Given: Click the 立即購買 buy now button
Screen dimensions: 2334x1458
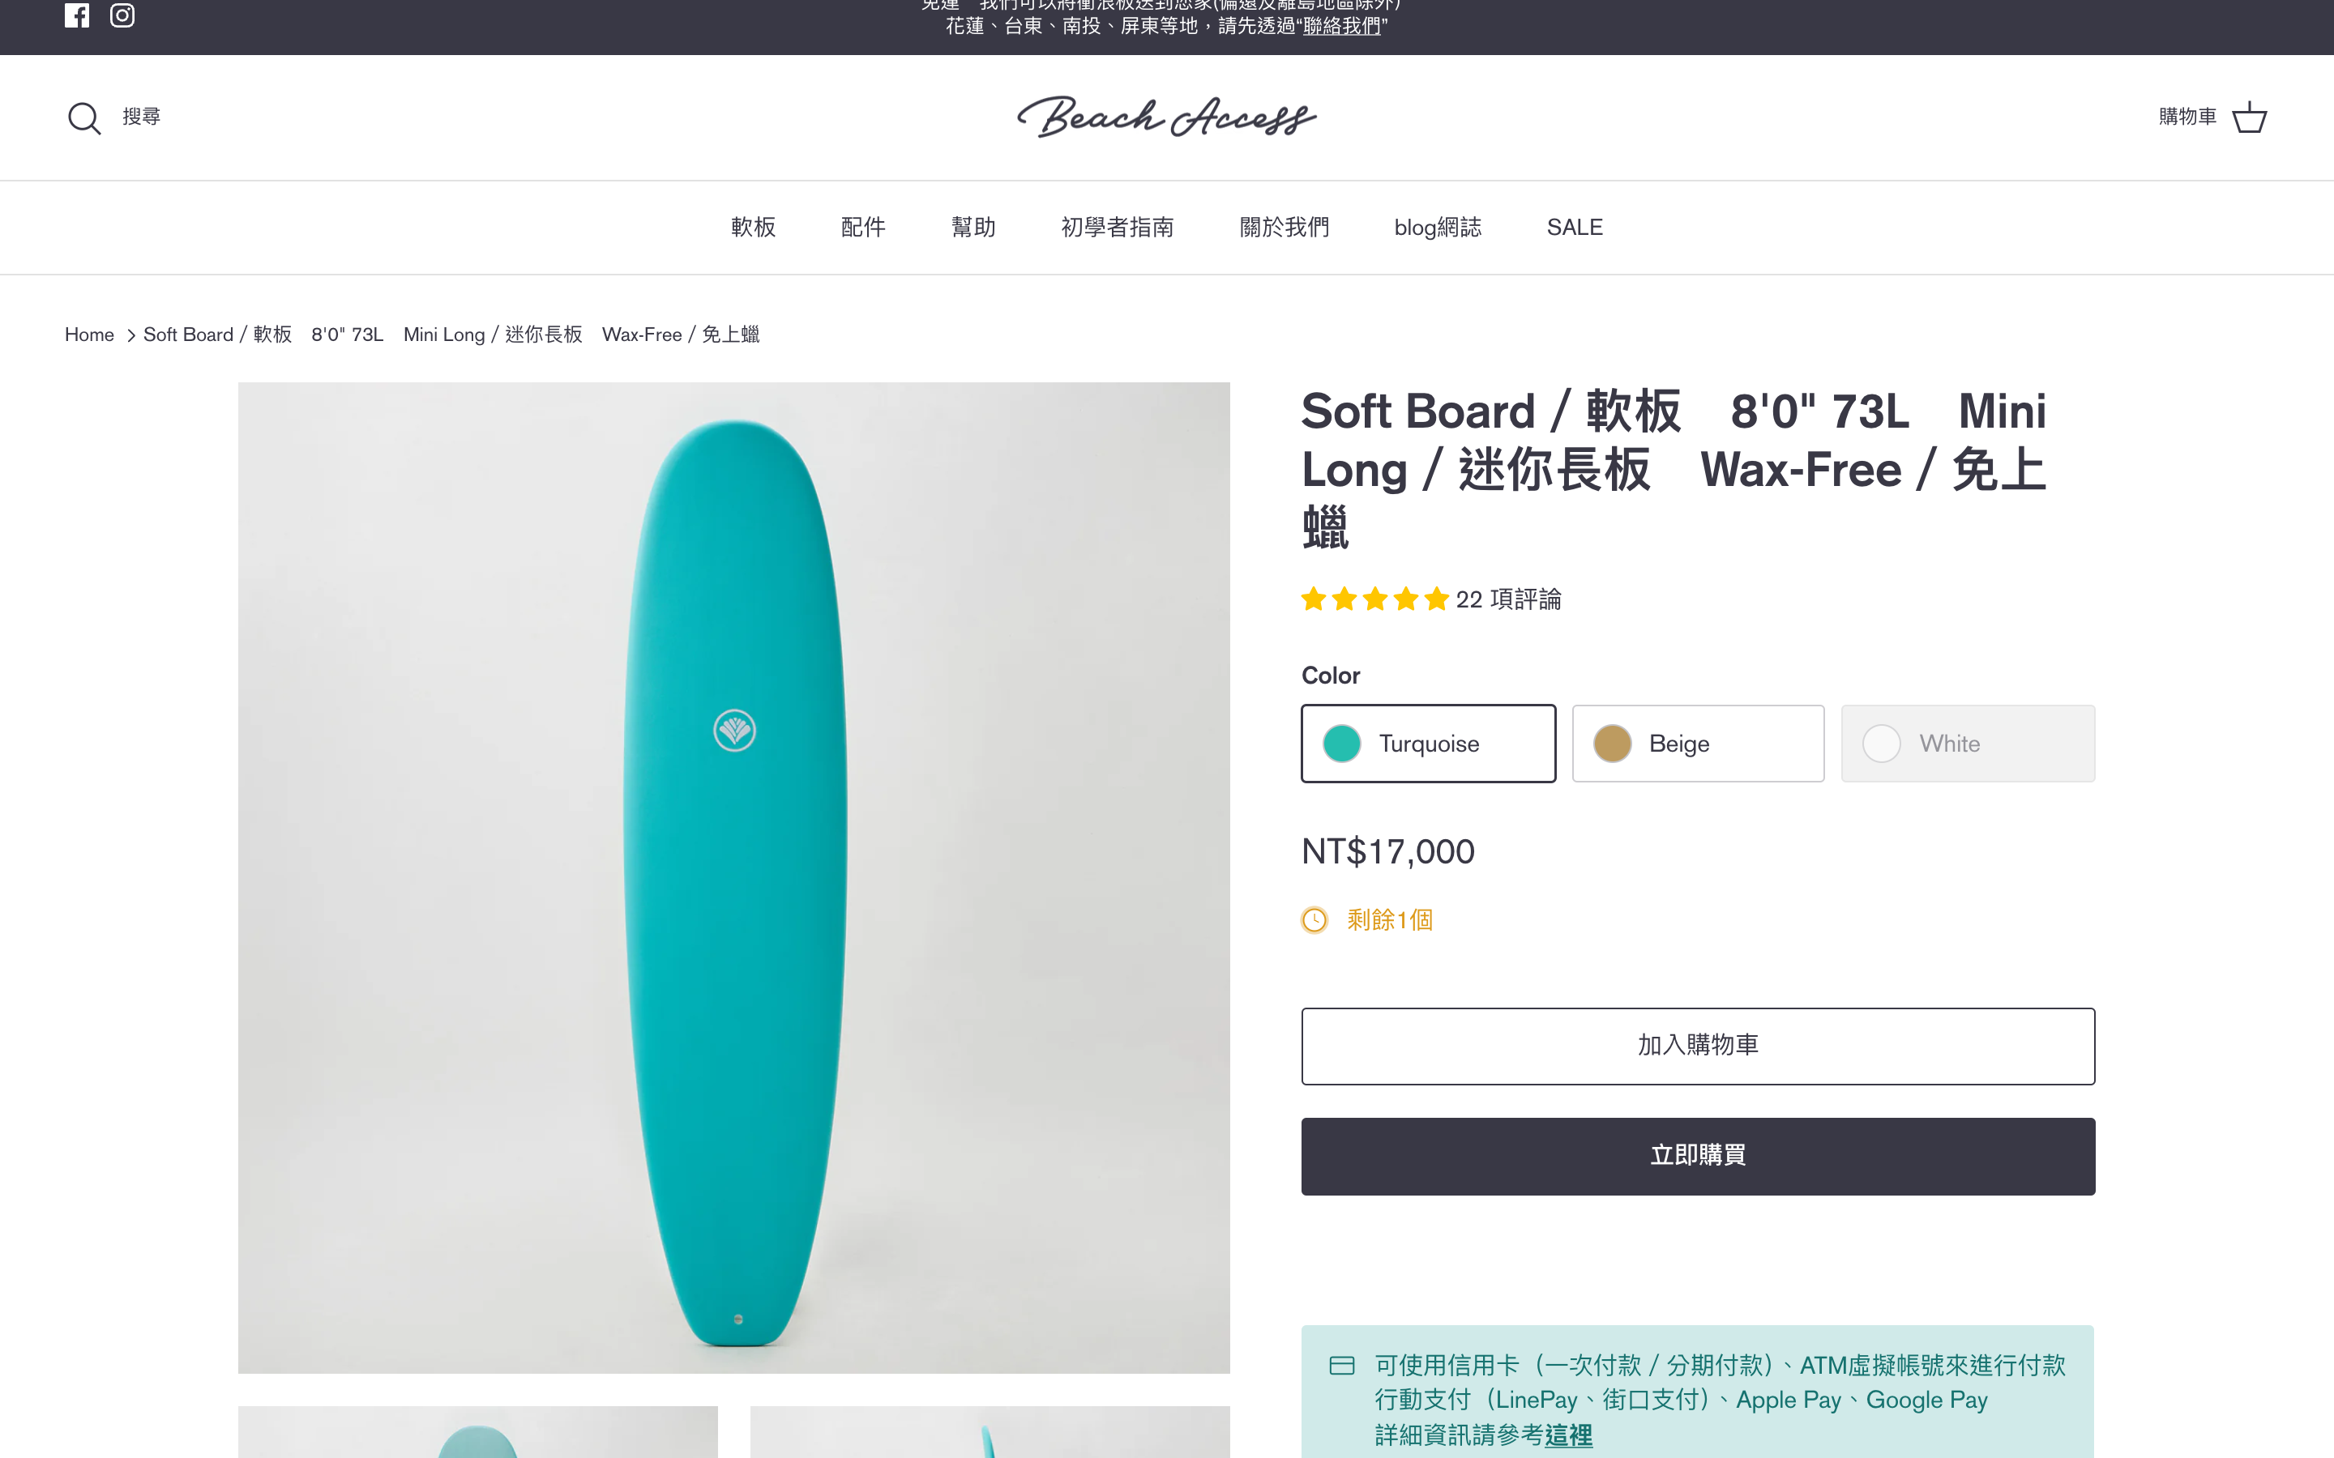Looking at the screenshot, I should [x=1698, y=1156].
